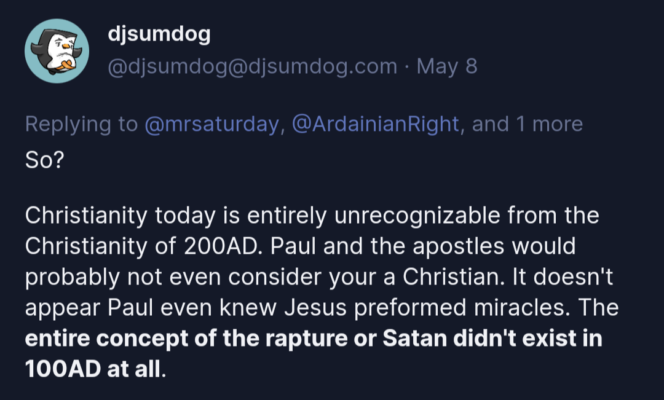Viewport: 664px width, 400px height.
Task: Click the bold "100AD at all" text
Action: [x=94, y=370]
